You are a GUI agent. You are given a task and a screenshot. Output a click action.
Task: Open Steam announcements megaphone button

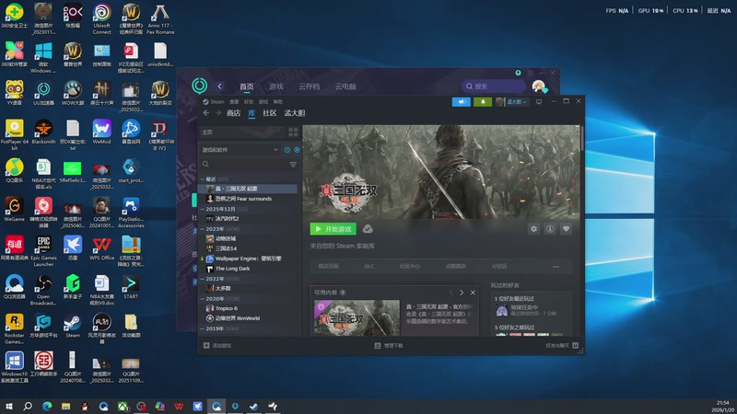point(462,102)
